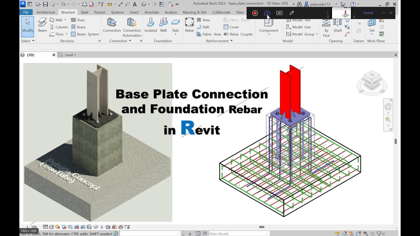Select the Wall foundation tool
The width and height of the screenshot is (420, 236).
[163, 25]
